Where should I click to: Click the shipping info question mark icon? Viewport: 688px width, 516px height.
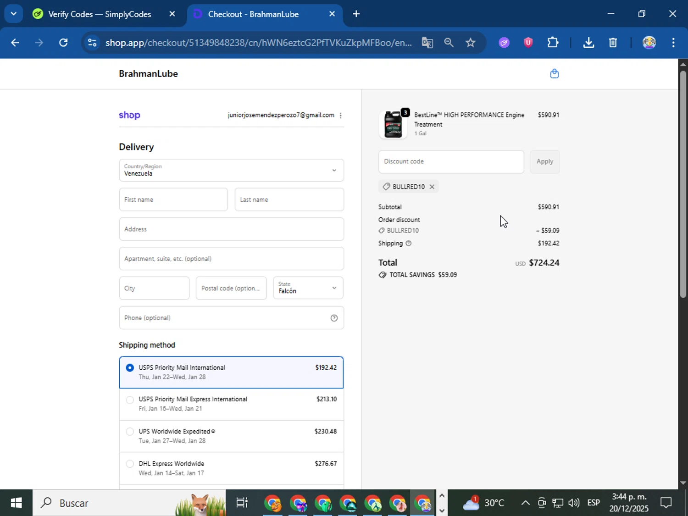(x=408, y=244)
